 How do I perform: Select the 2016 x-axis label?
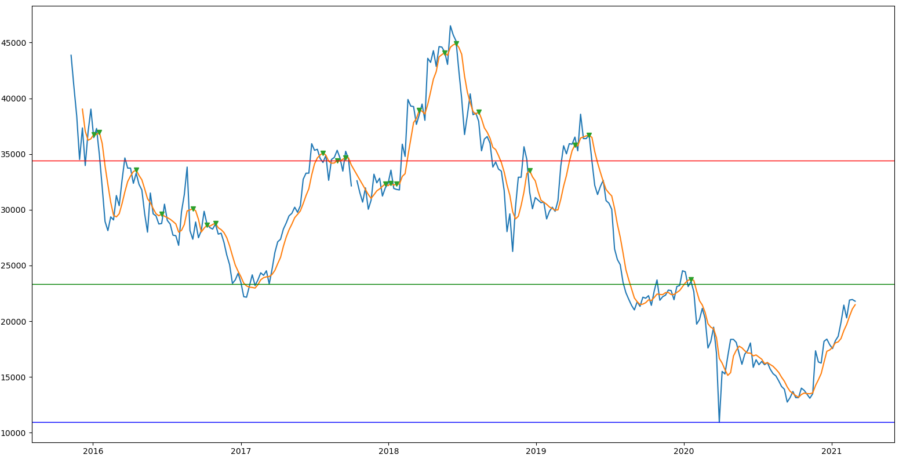(93, 450)
